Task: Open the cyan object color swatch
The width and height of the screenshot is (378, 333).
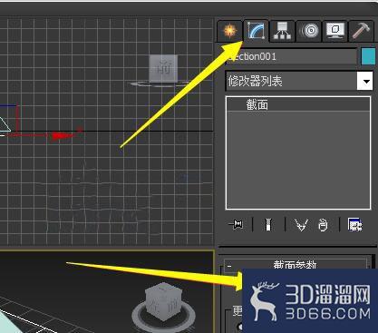Action: point(368,56)
